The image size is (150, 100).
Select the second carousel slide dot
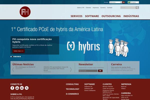tap(12, 56)
